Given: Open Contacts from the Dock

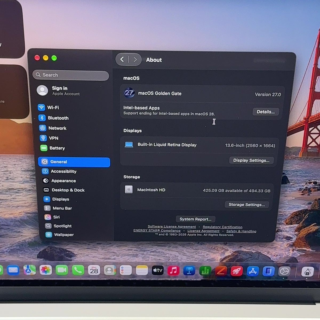Looking at the screenshot, I should tap(110, 270).
